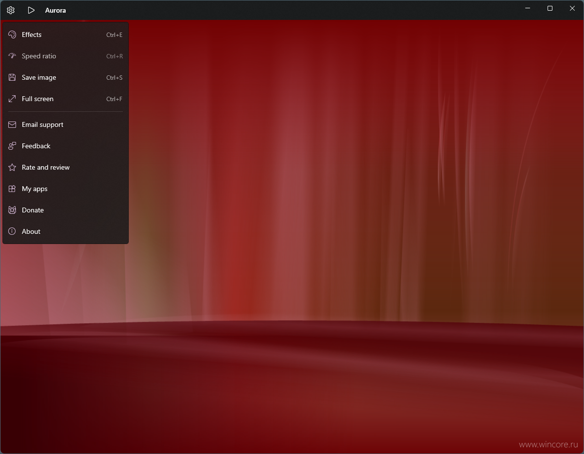Click the Ctrl+F shortcut label

(115, 99)
